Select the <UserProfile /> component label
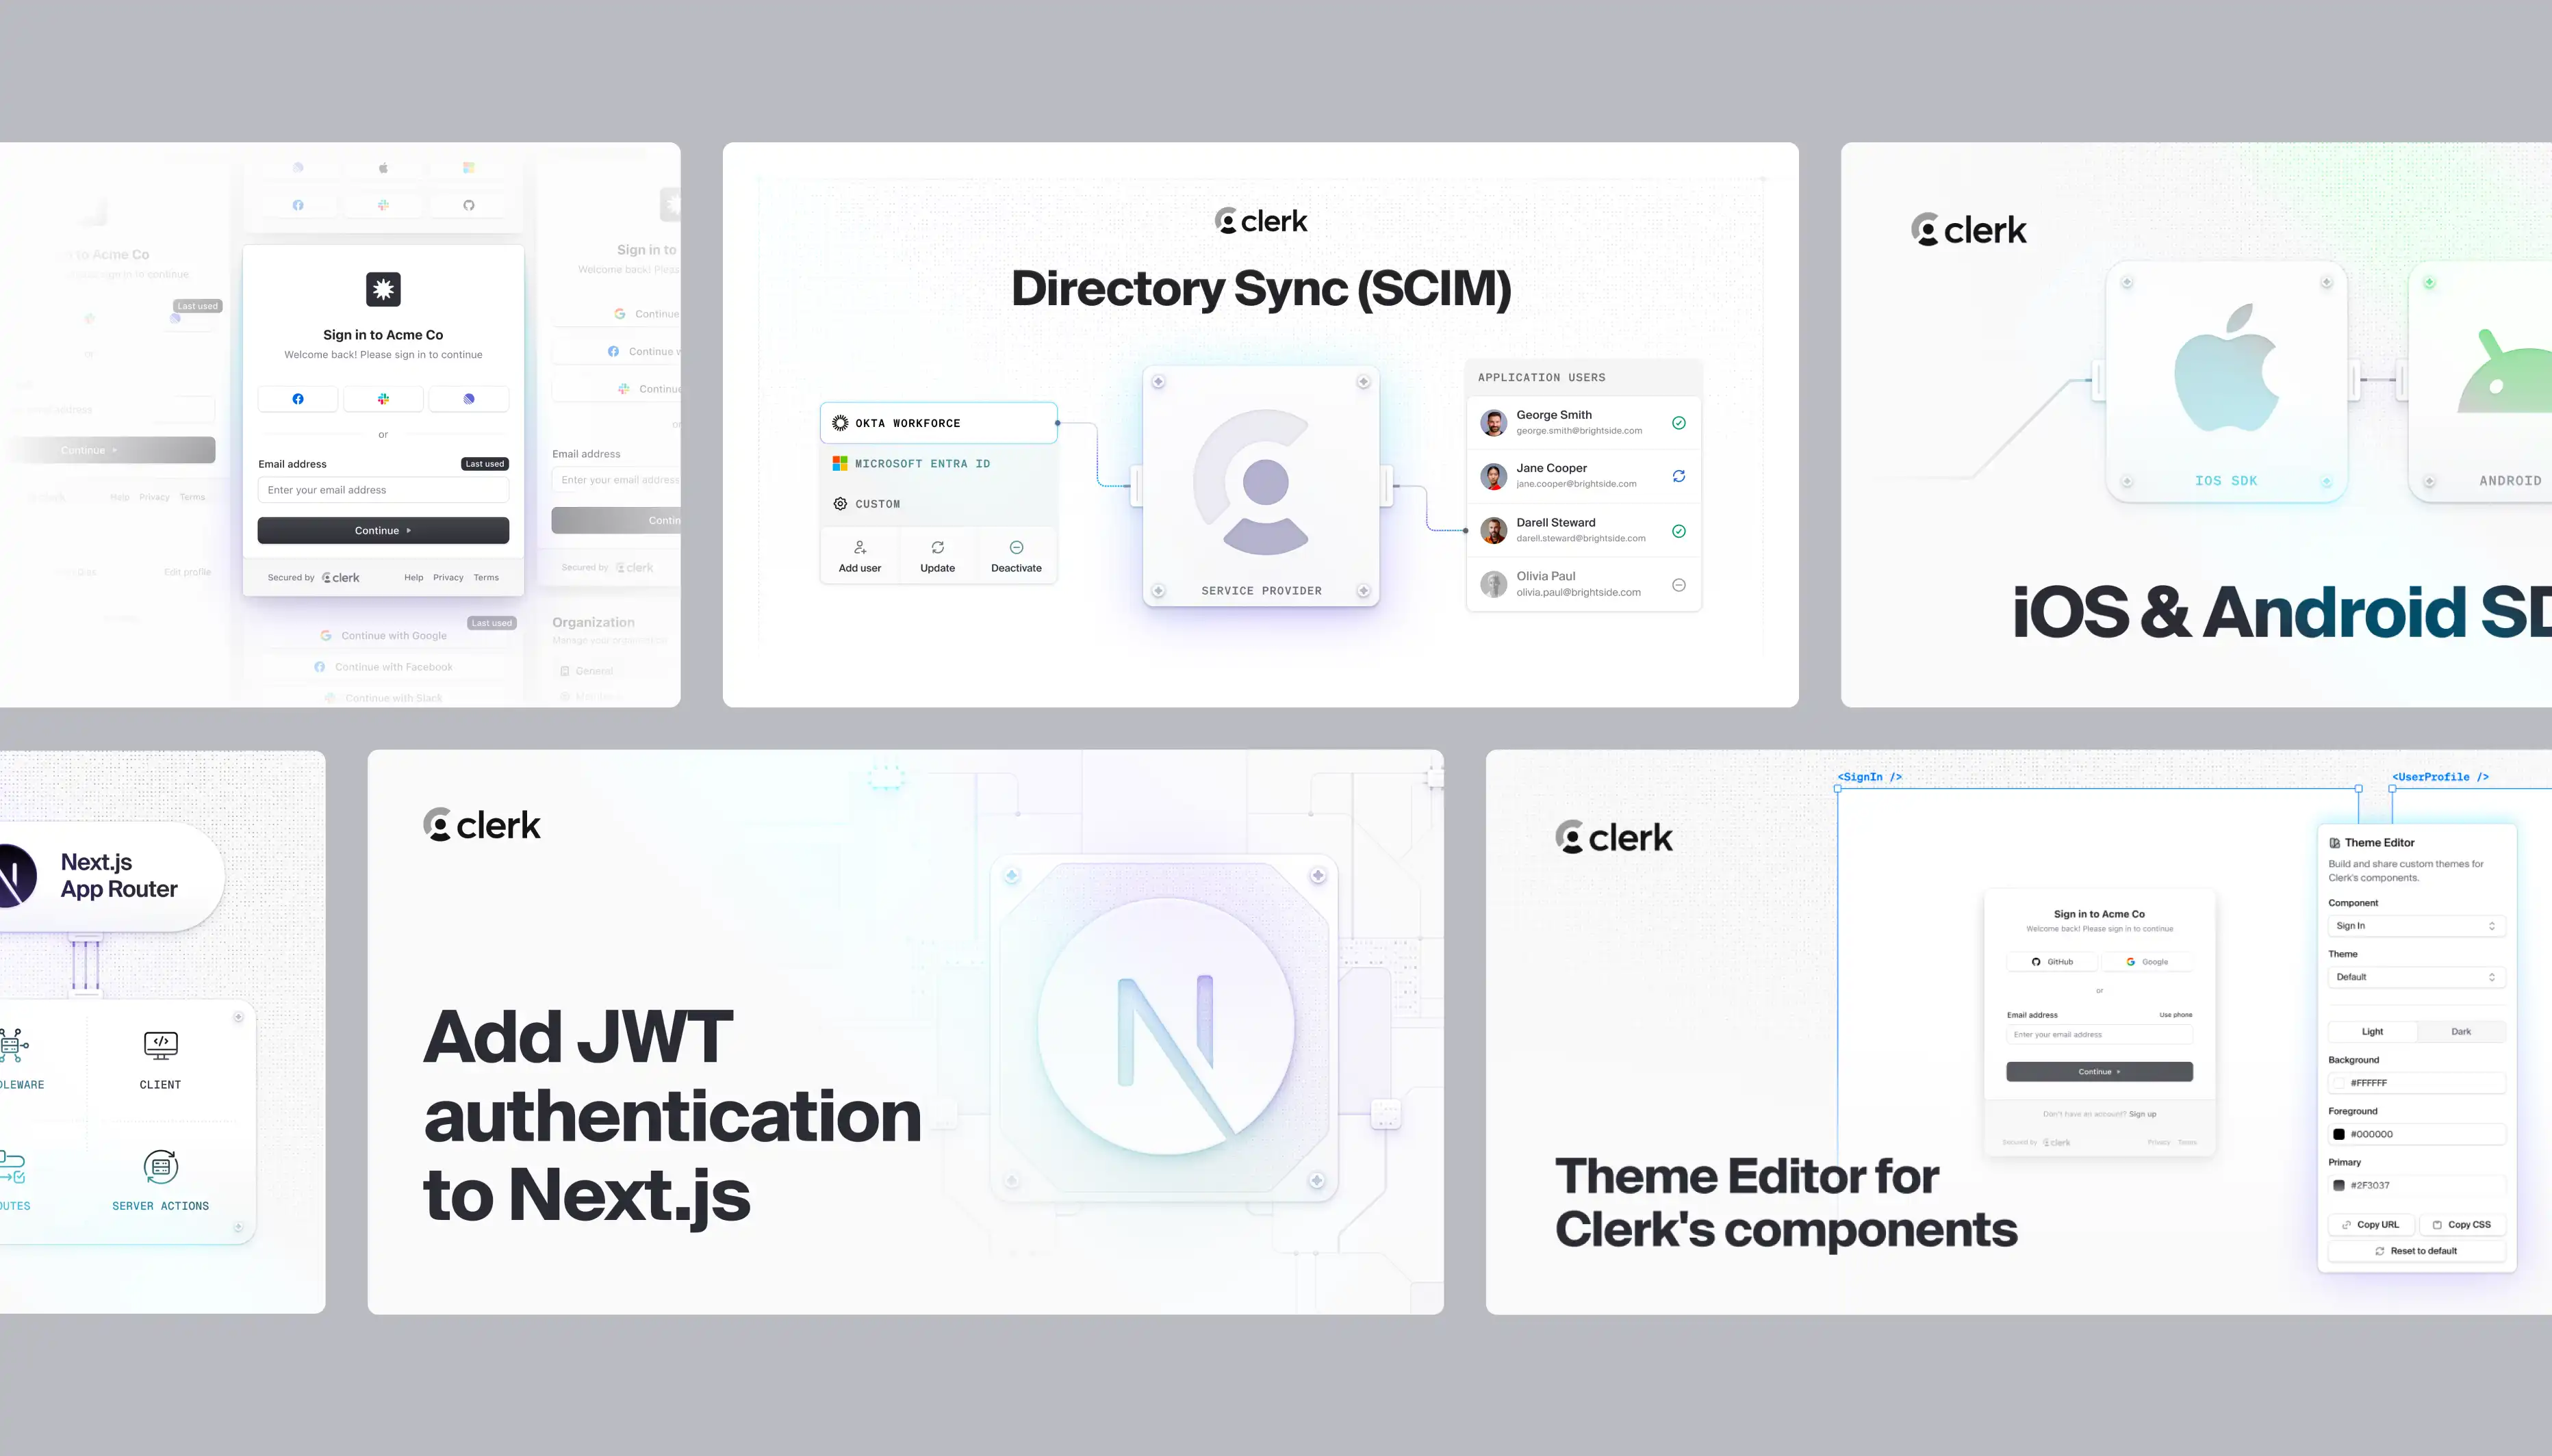The image size is (2552, 1456). tap(2440, 777)
